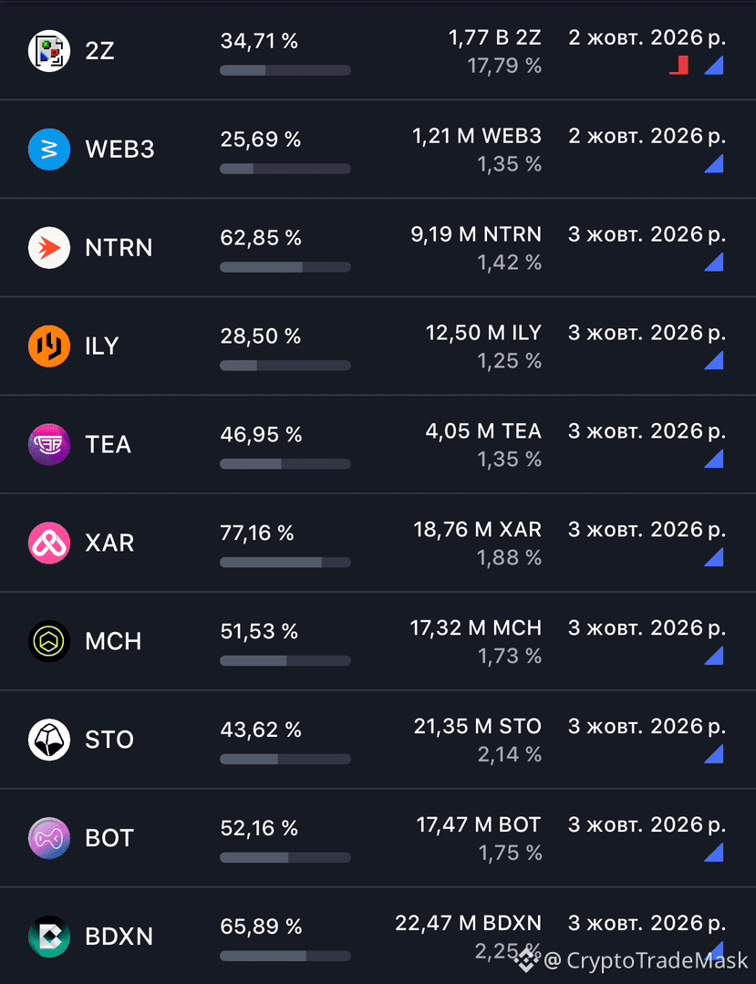Screen dimensions: 756x984
Task: Open the 2Z token logo
Action: pos(49,51)
